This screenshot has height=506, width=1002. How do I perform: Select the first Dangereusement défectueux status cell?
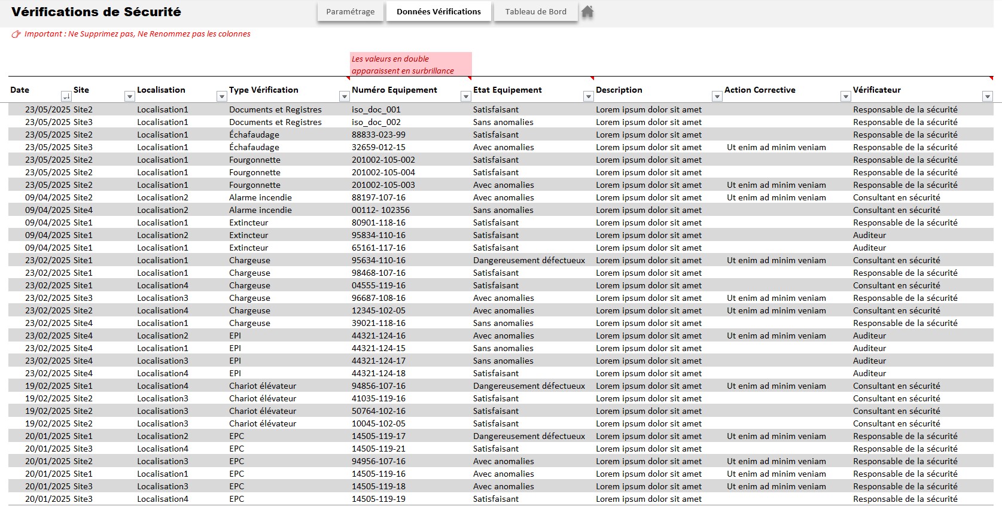coord(529,260)
